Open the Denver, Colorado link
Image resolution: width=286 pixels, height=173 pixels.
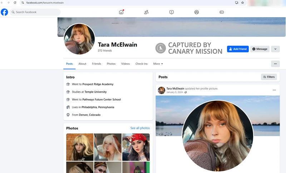(x=90, y=115)
